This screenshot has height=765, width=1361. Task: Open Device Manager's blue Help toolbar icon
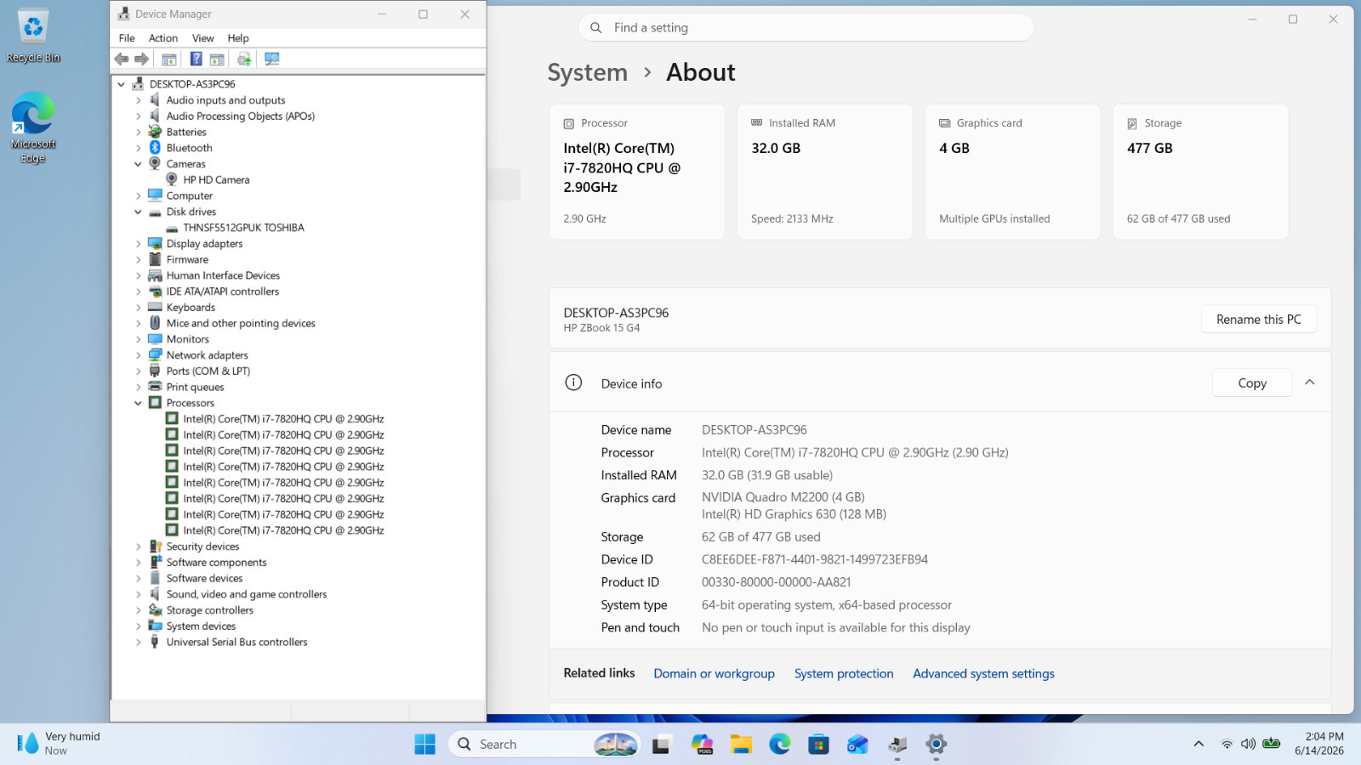pyautogui.click(x=196, y=59)
